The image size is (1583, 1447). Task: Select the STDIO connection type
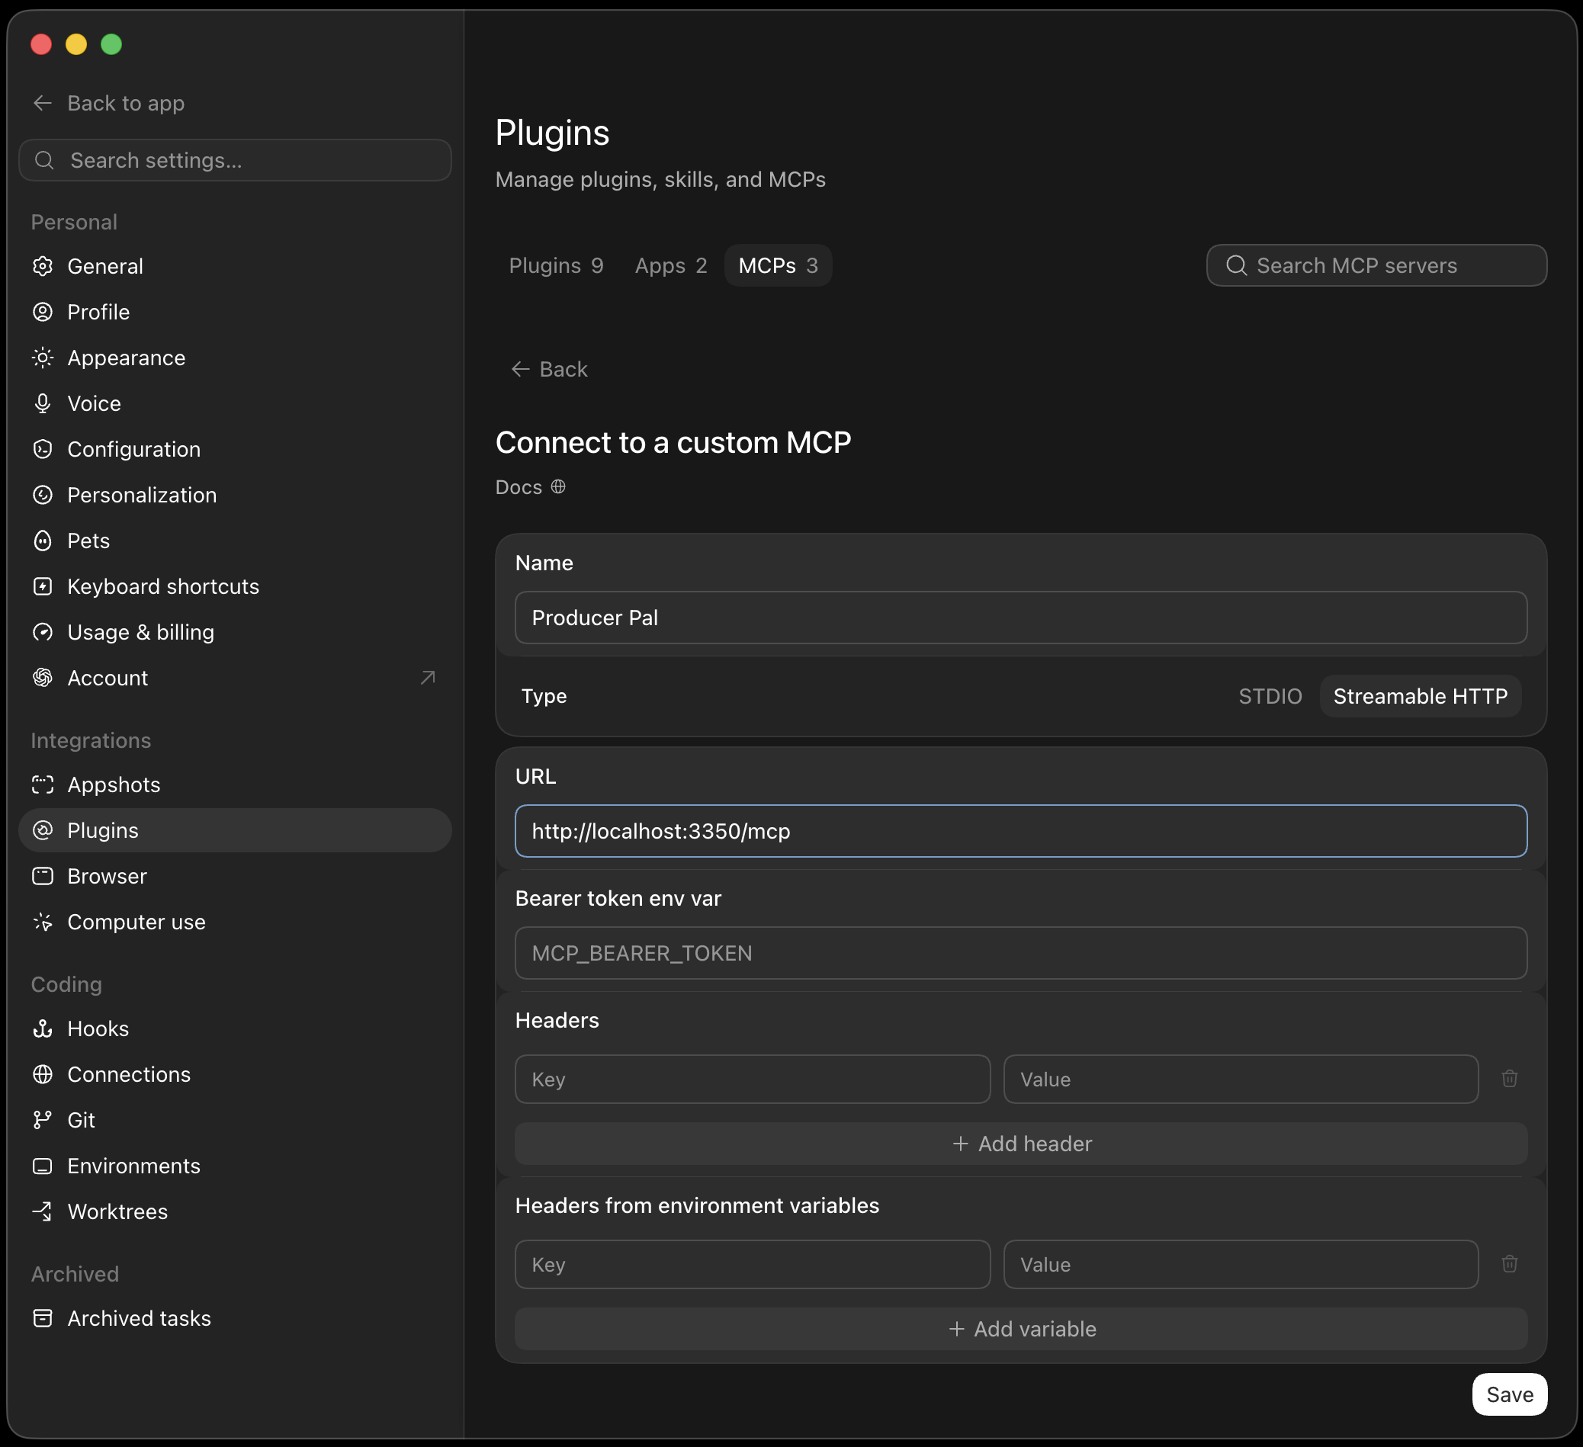1270,696
